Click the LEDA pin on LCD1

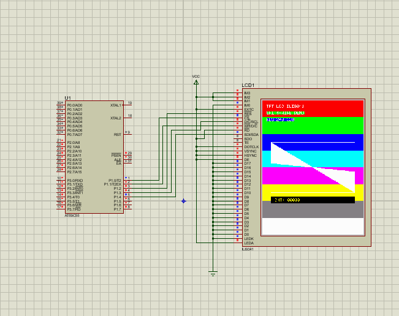[238, 243]
